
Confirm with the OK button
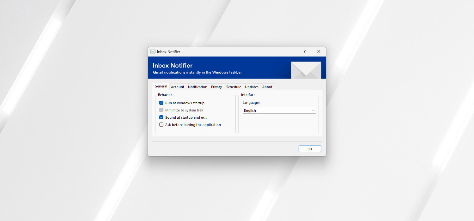pyautogui.click(x=310, y=149)
